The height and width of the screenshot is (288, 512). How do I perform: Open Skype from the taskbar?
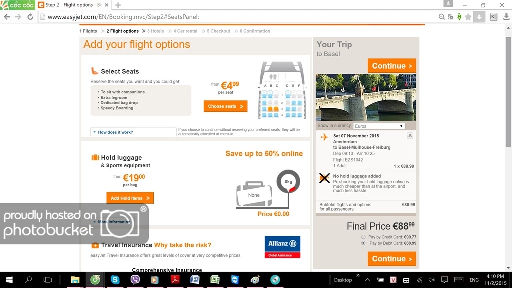click(x=115, y=280)
